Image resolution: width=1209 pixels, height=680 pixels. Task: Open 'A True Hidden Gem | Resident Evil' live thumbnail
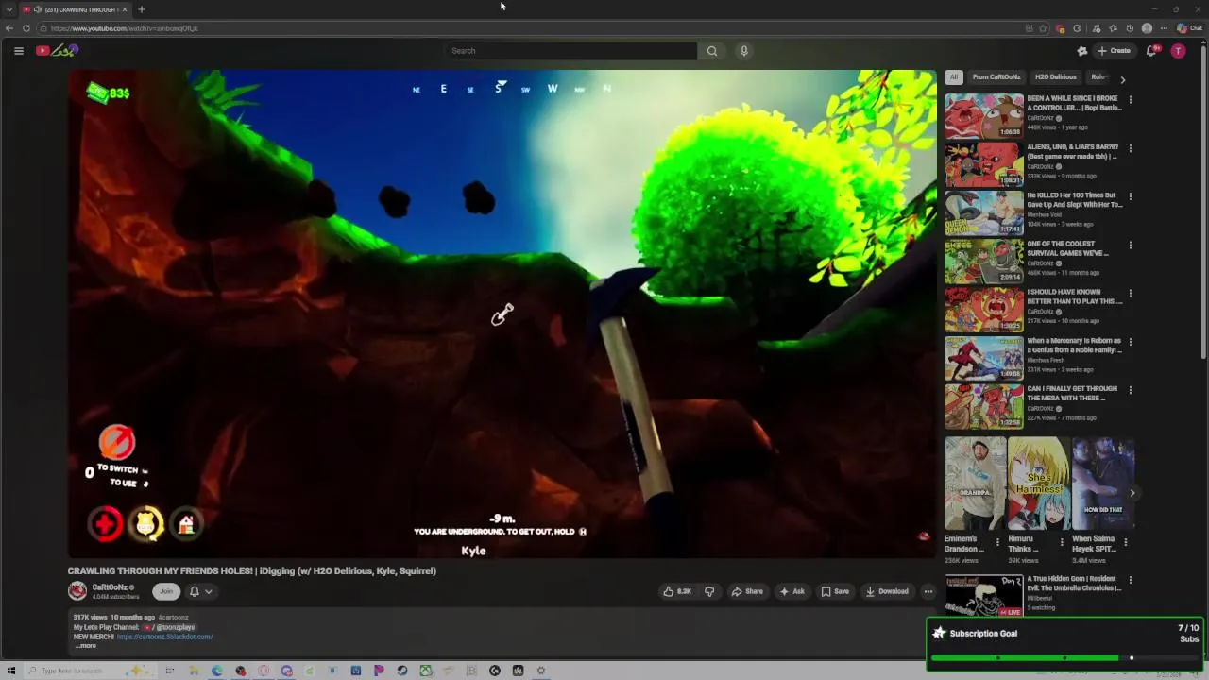pyautogui.click(x=983, y=596)
